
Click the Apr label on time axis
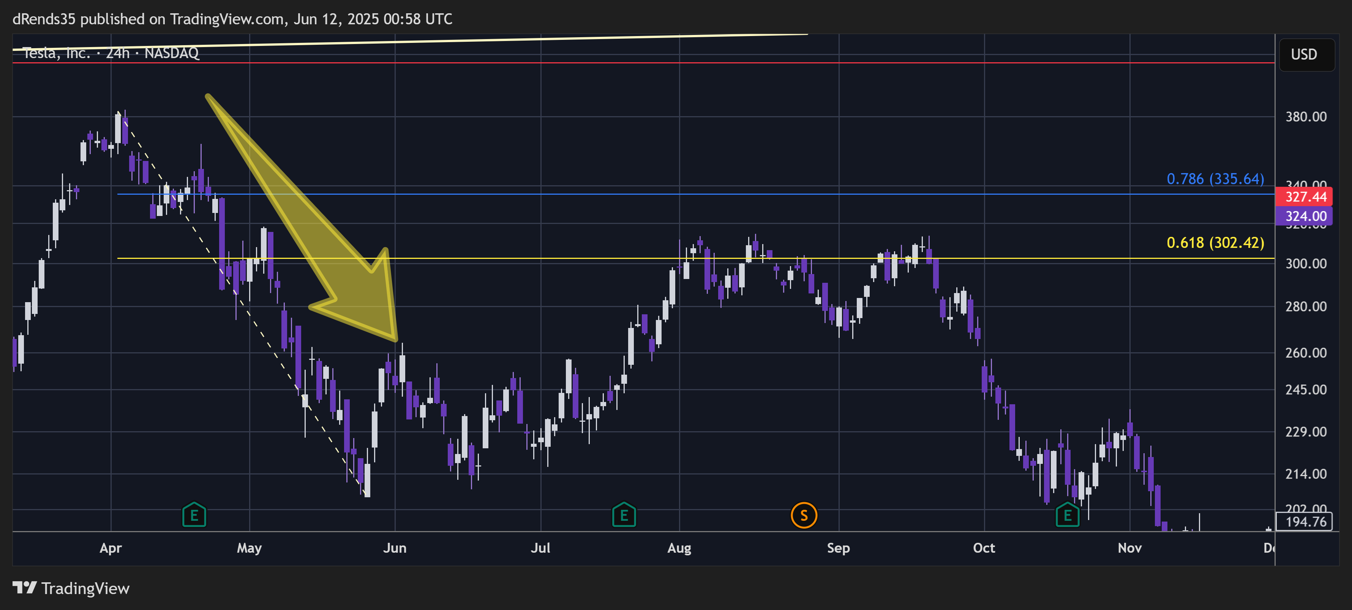111,548
